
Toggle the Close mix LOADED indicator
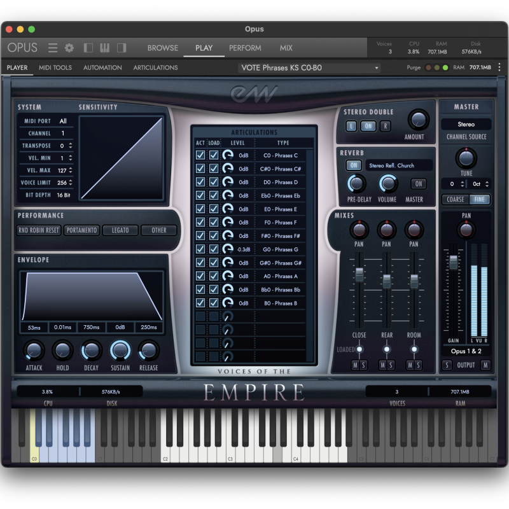click(x=359, y=349)
